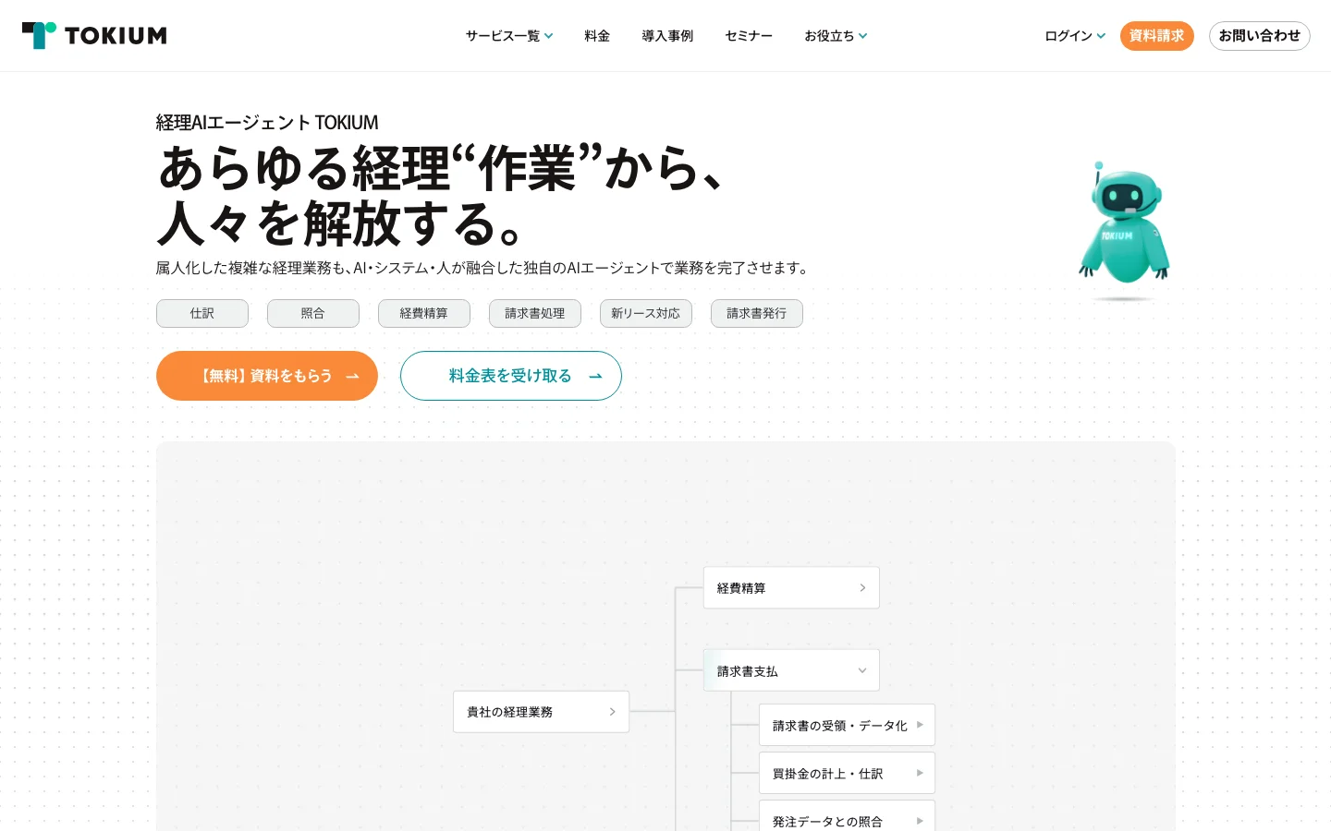Click the triangle icon on 発注データとの照合
1331x831 pixels.
920,821
